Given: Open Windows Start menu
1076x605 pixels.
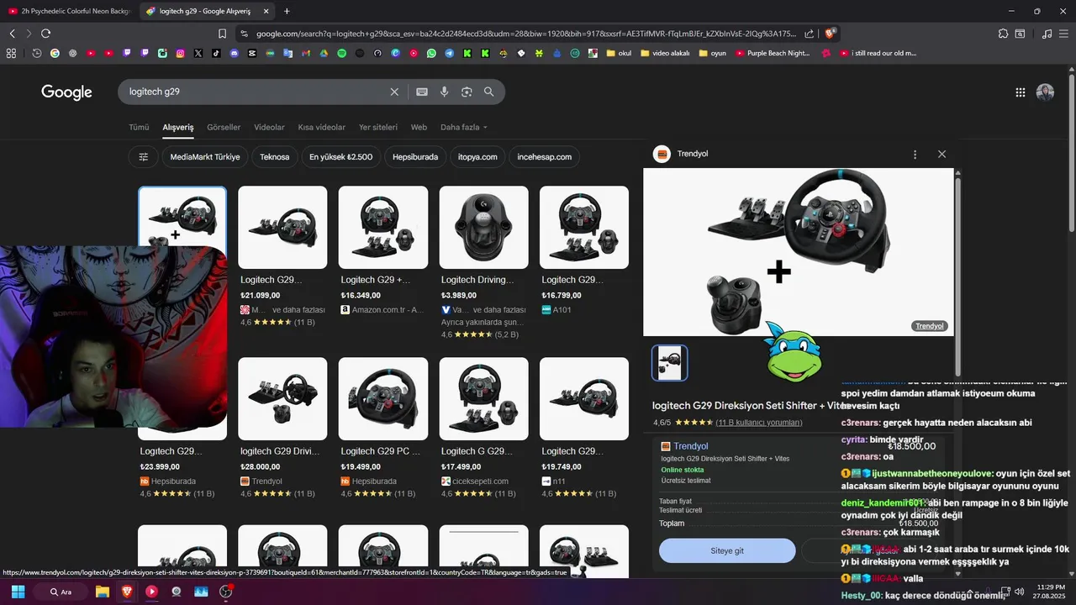Looking at the screenshot, I should pos(18,592).
